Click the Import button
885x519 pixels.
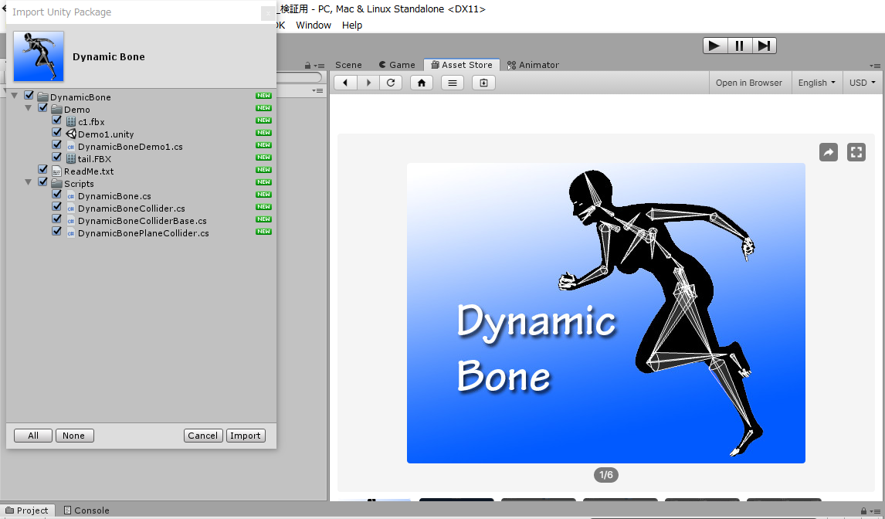click(246, 436)
